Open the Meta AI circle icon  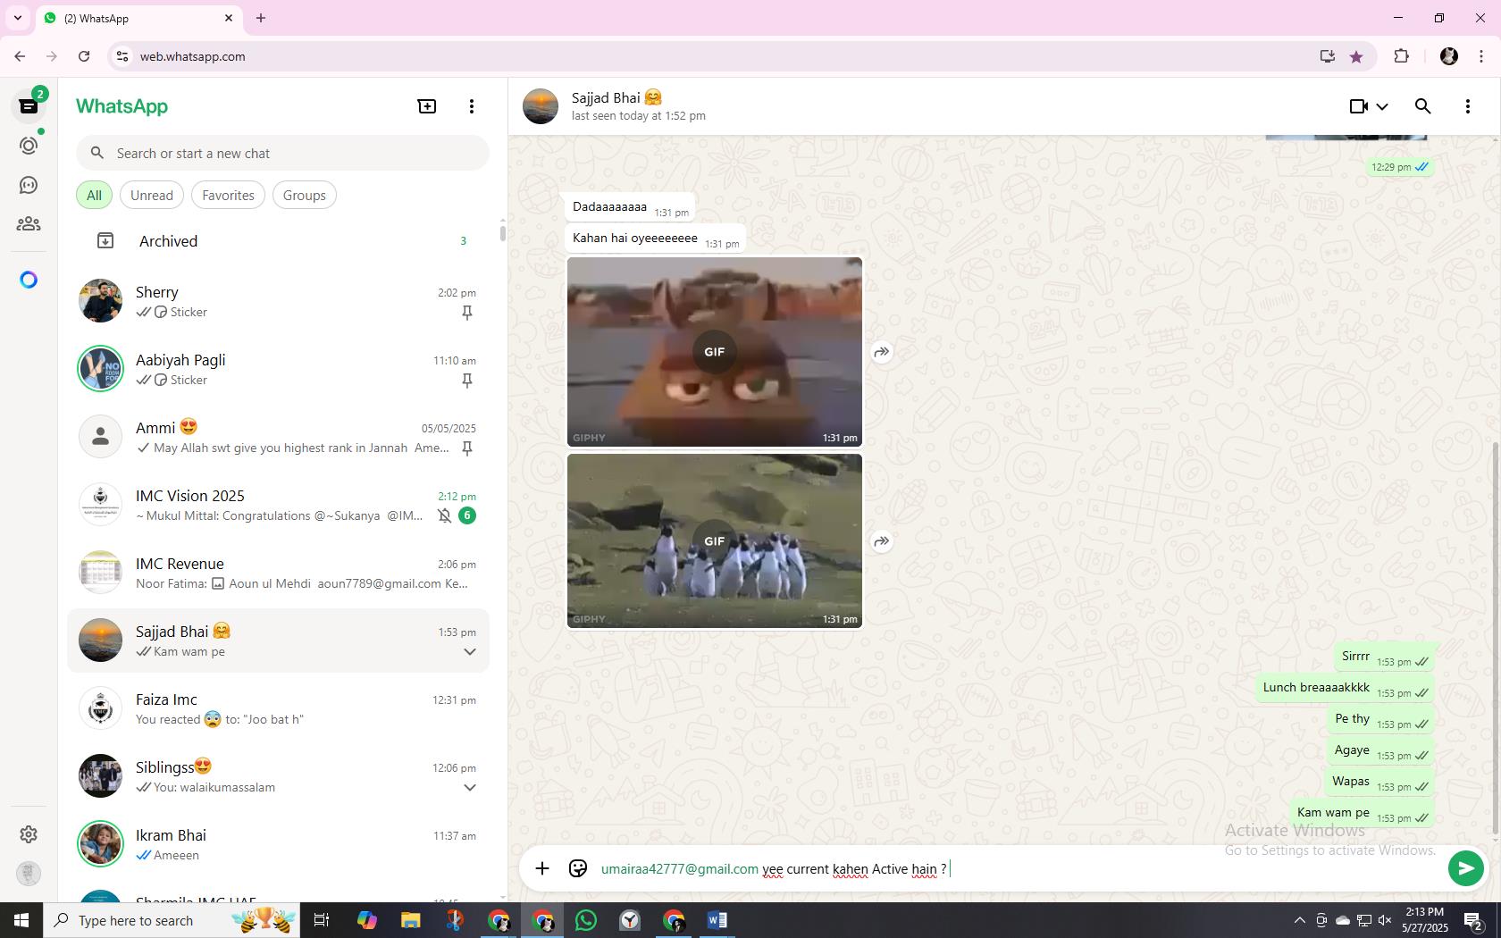[x=29, y=280]
